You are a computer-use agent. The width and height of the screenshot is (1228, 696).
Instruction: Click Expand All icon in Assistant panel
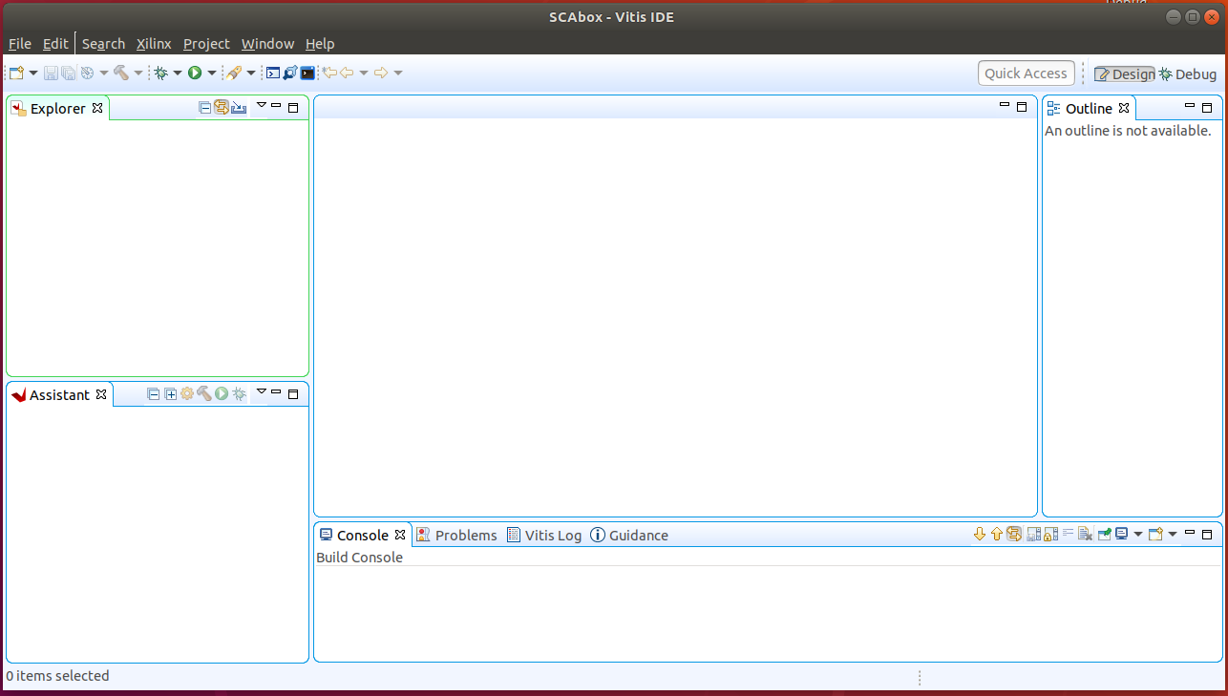click(x=170, y=393)
